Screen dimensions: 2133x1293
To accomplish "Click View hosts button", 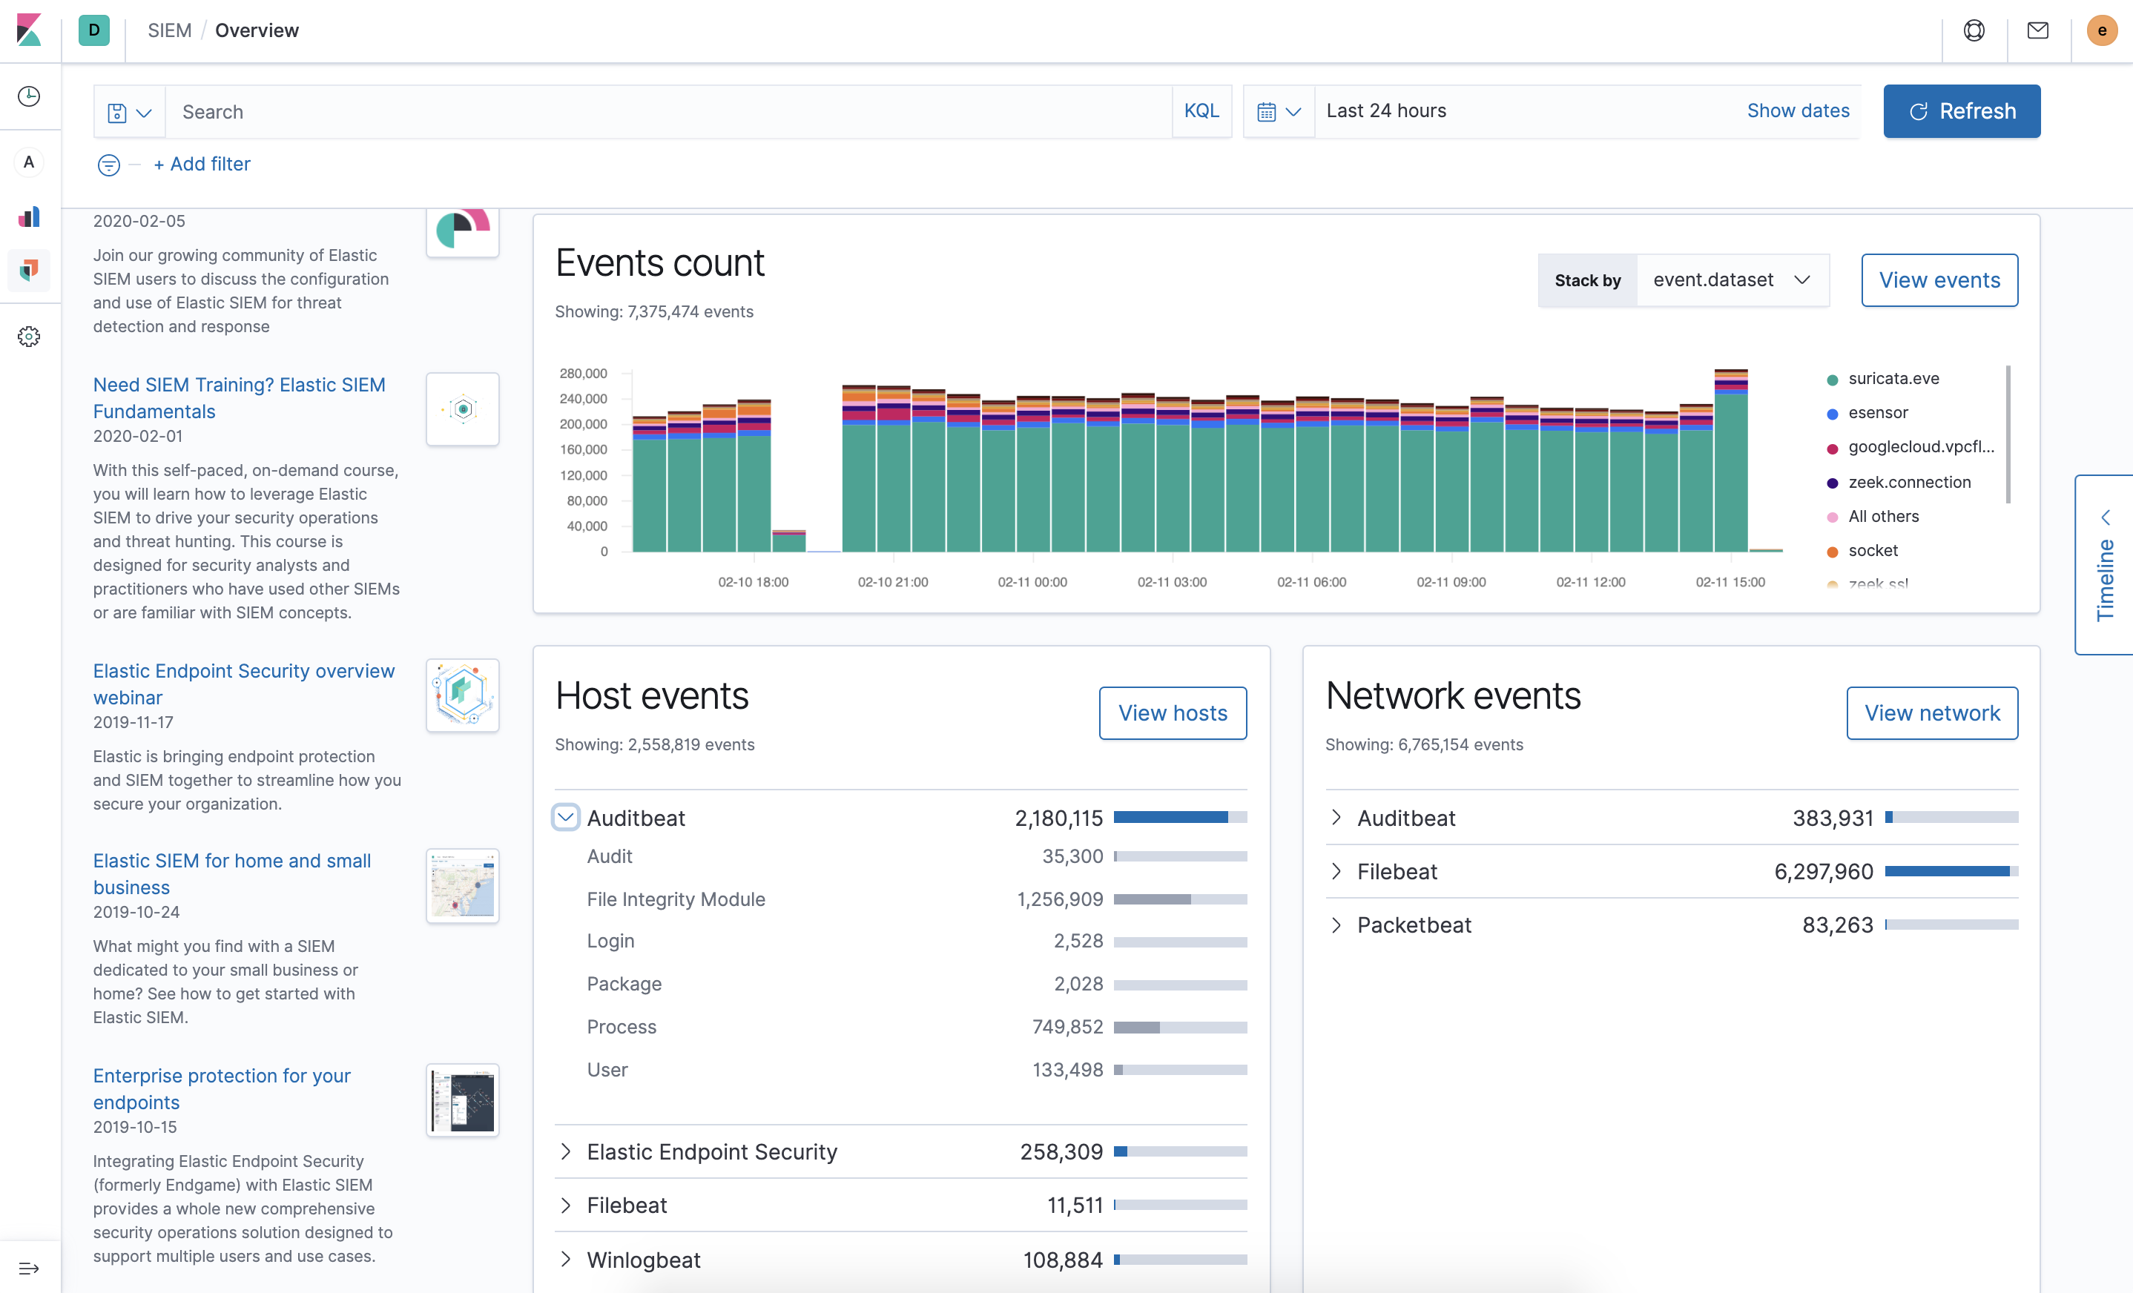I will (1172, 712).
